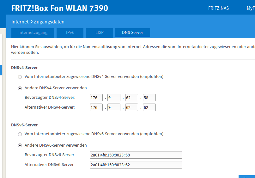Click the Bevorzugter DNSv6-Server field
This screenshot has width=255, height=178.
click(136, 155)
